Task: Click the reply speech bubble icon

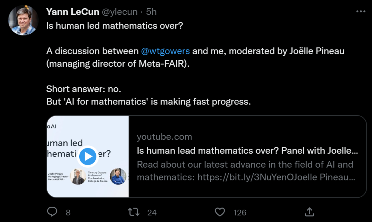Action: pyautogui.click(x=52, y=212)
